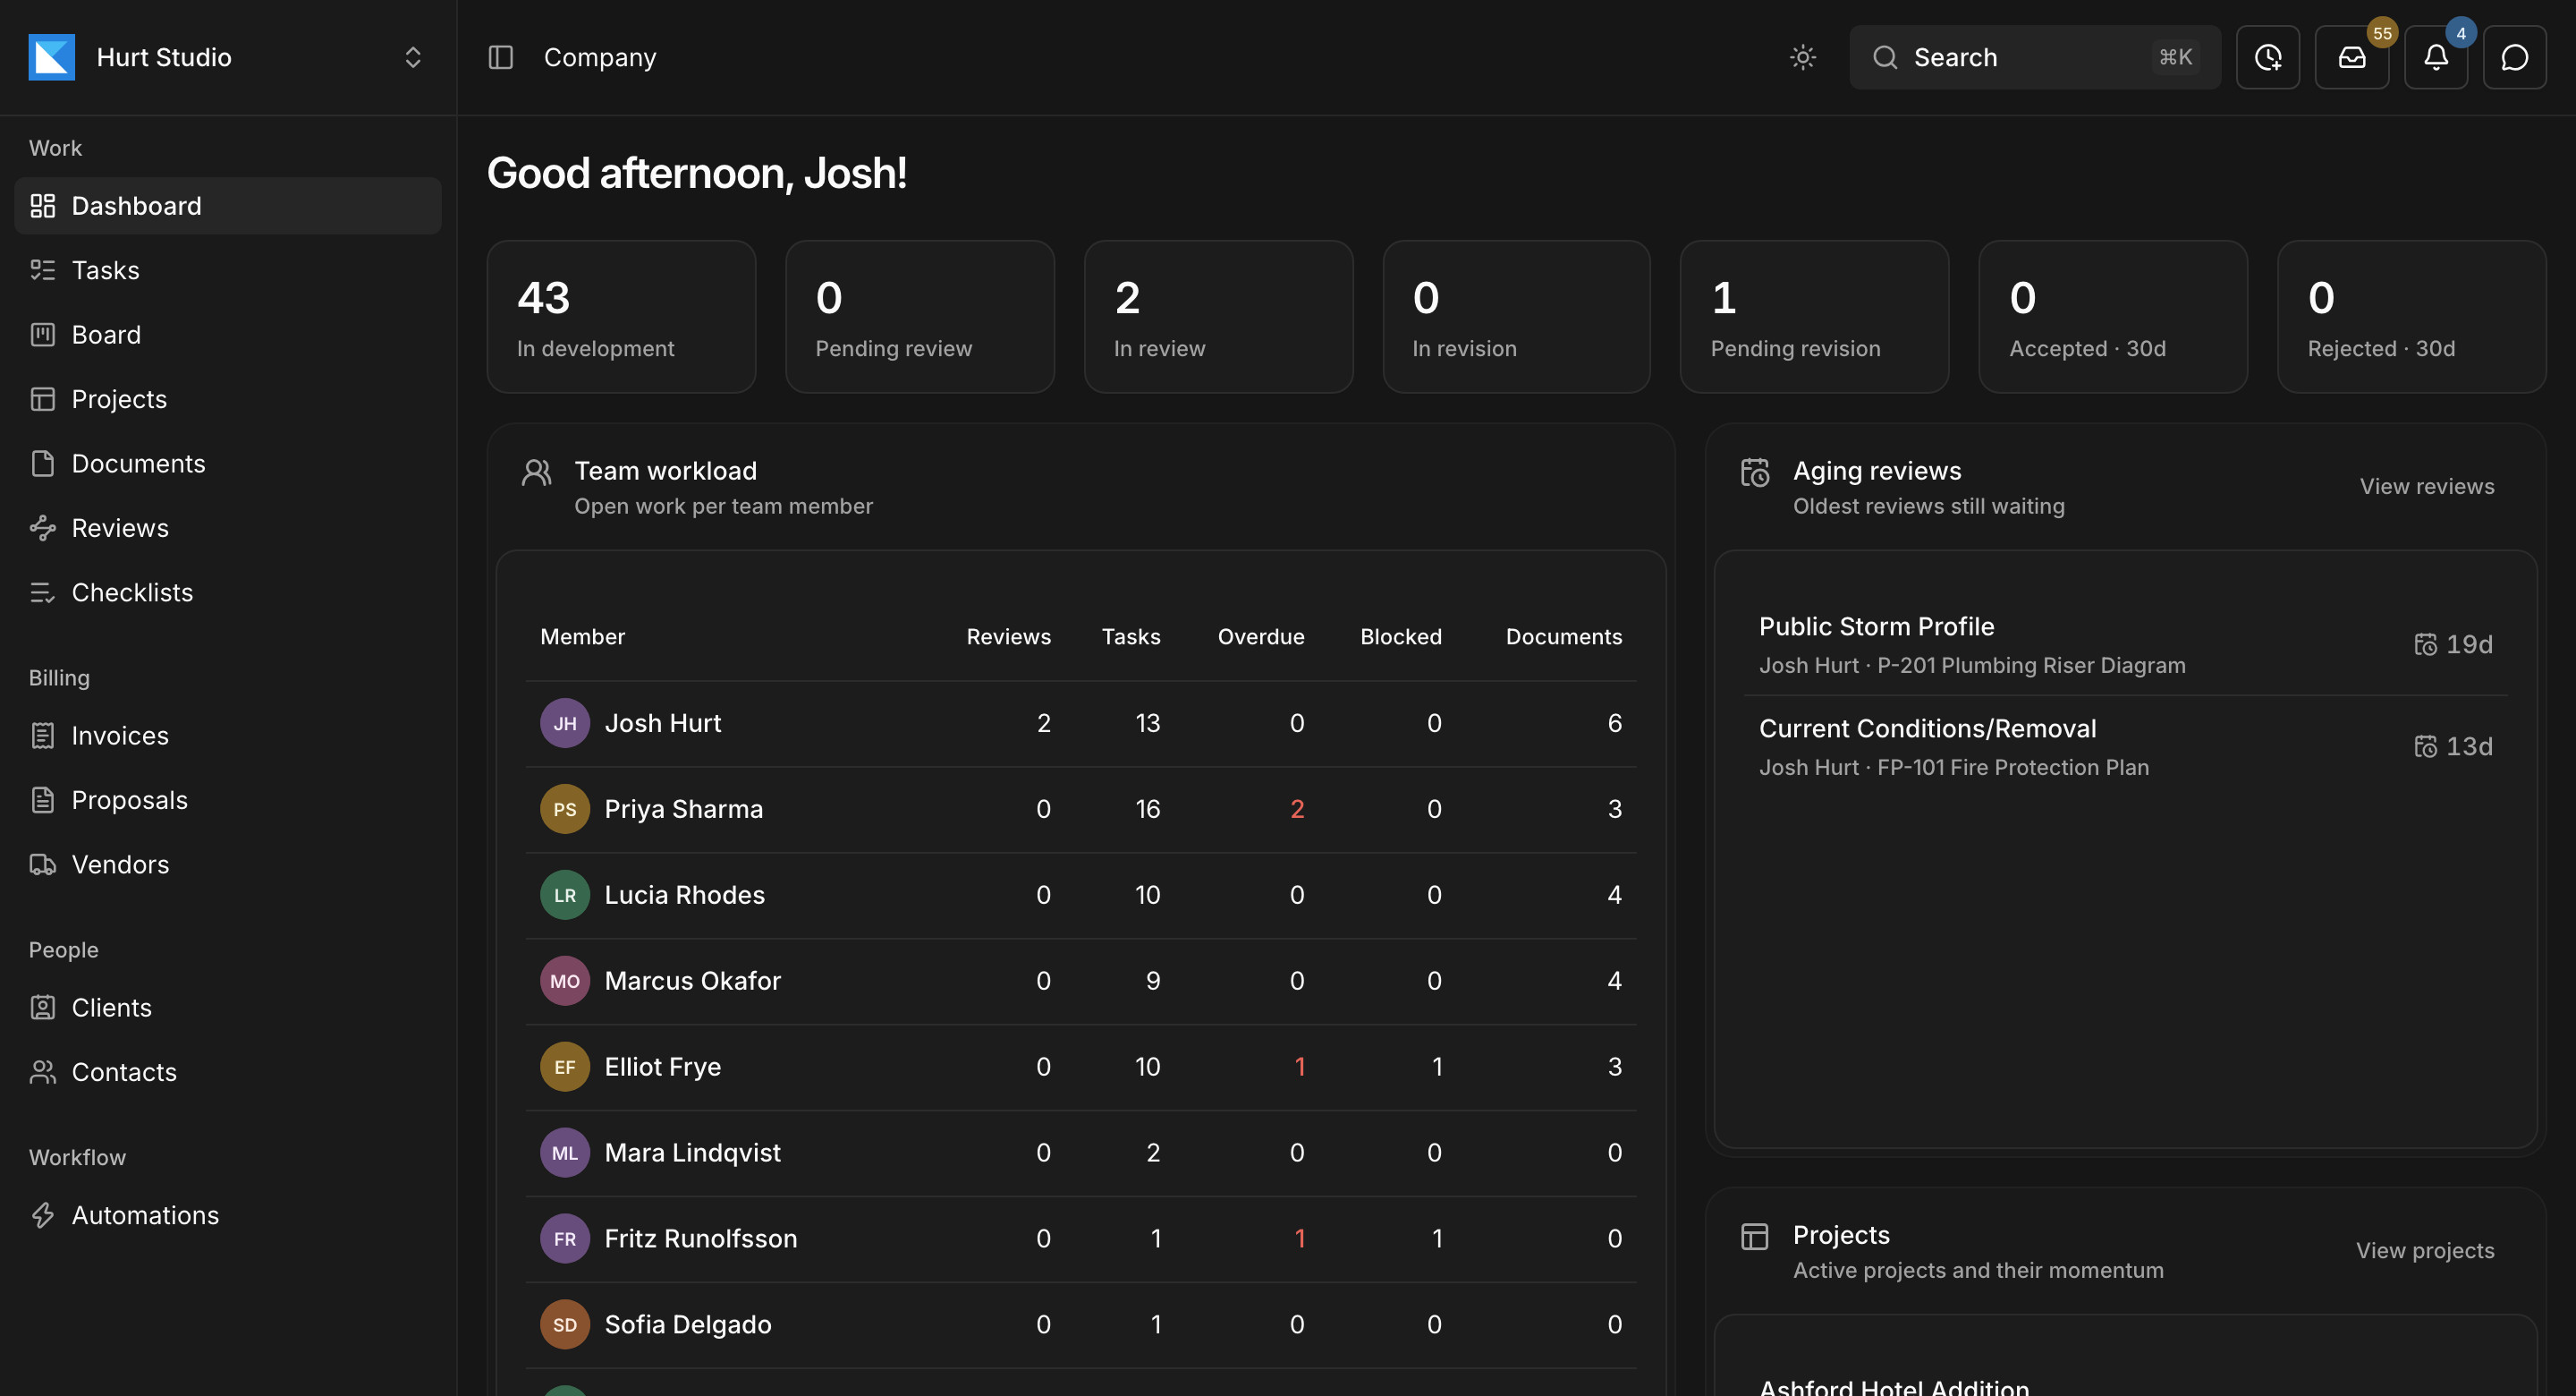This screenshot has width=2576, height=1396.
Task: Click the Contacts sidebar icon
Action: (x=42, y=1072)
